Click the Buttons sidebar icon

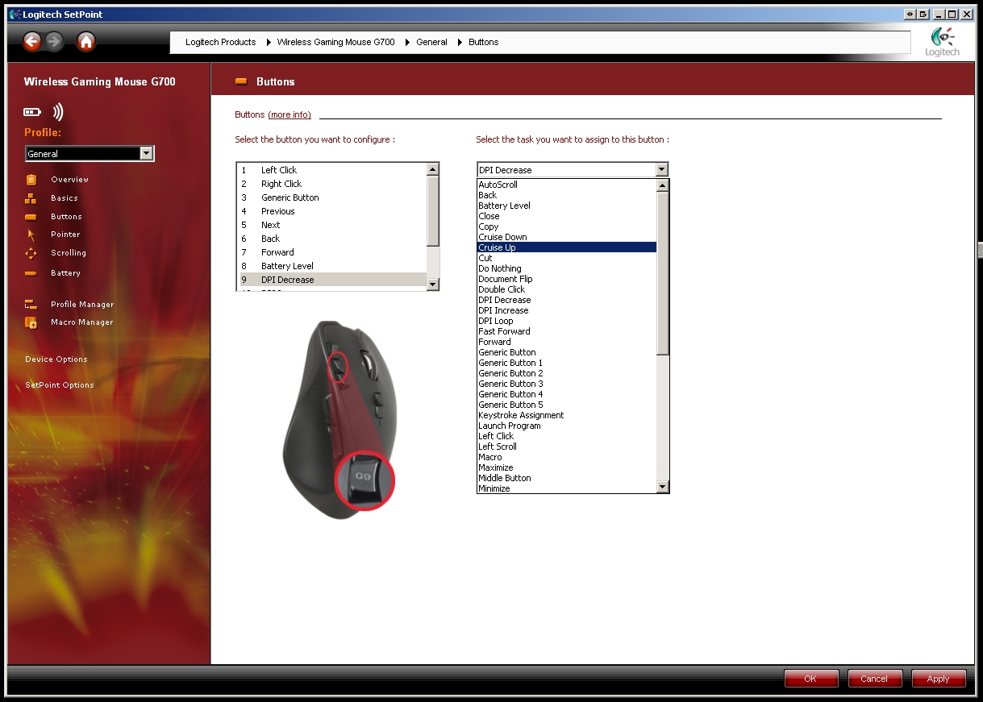coord(31,217)
